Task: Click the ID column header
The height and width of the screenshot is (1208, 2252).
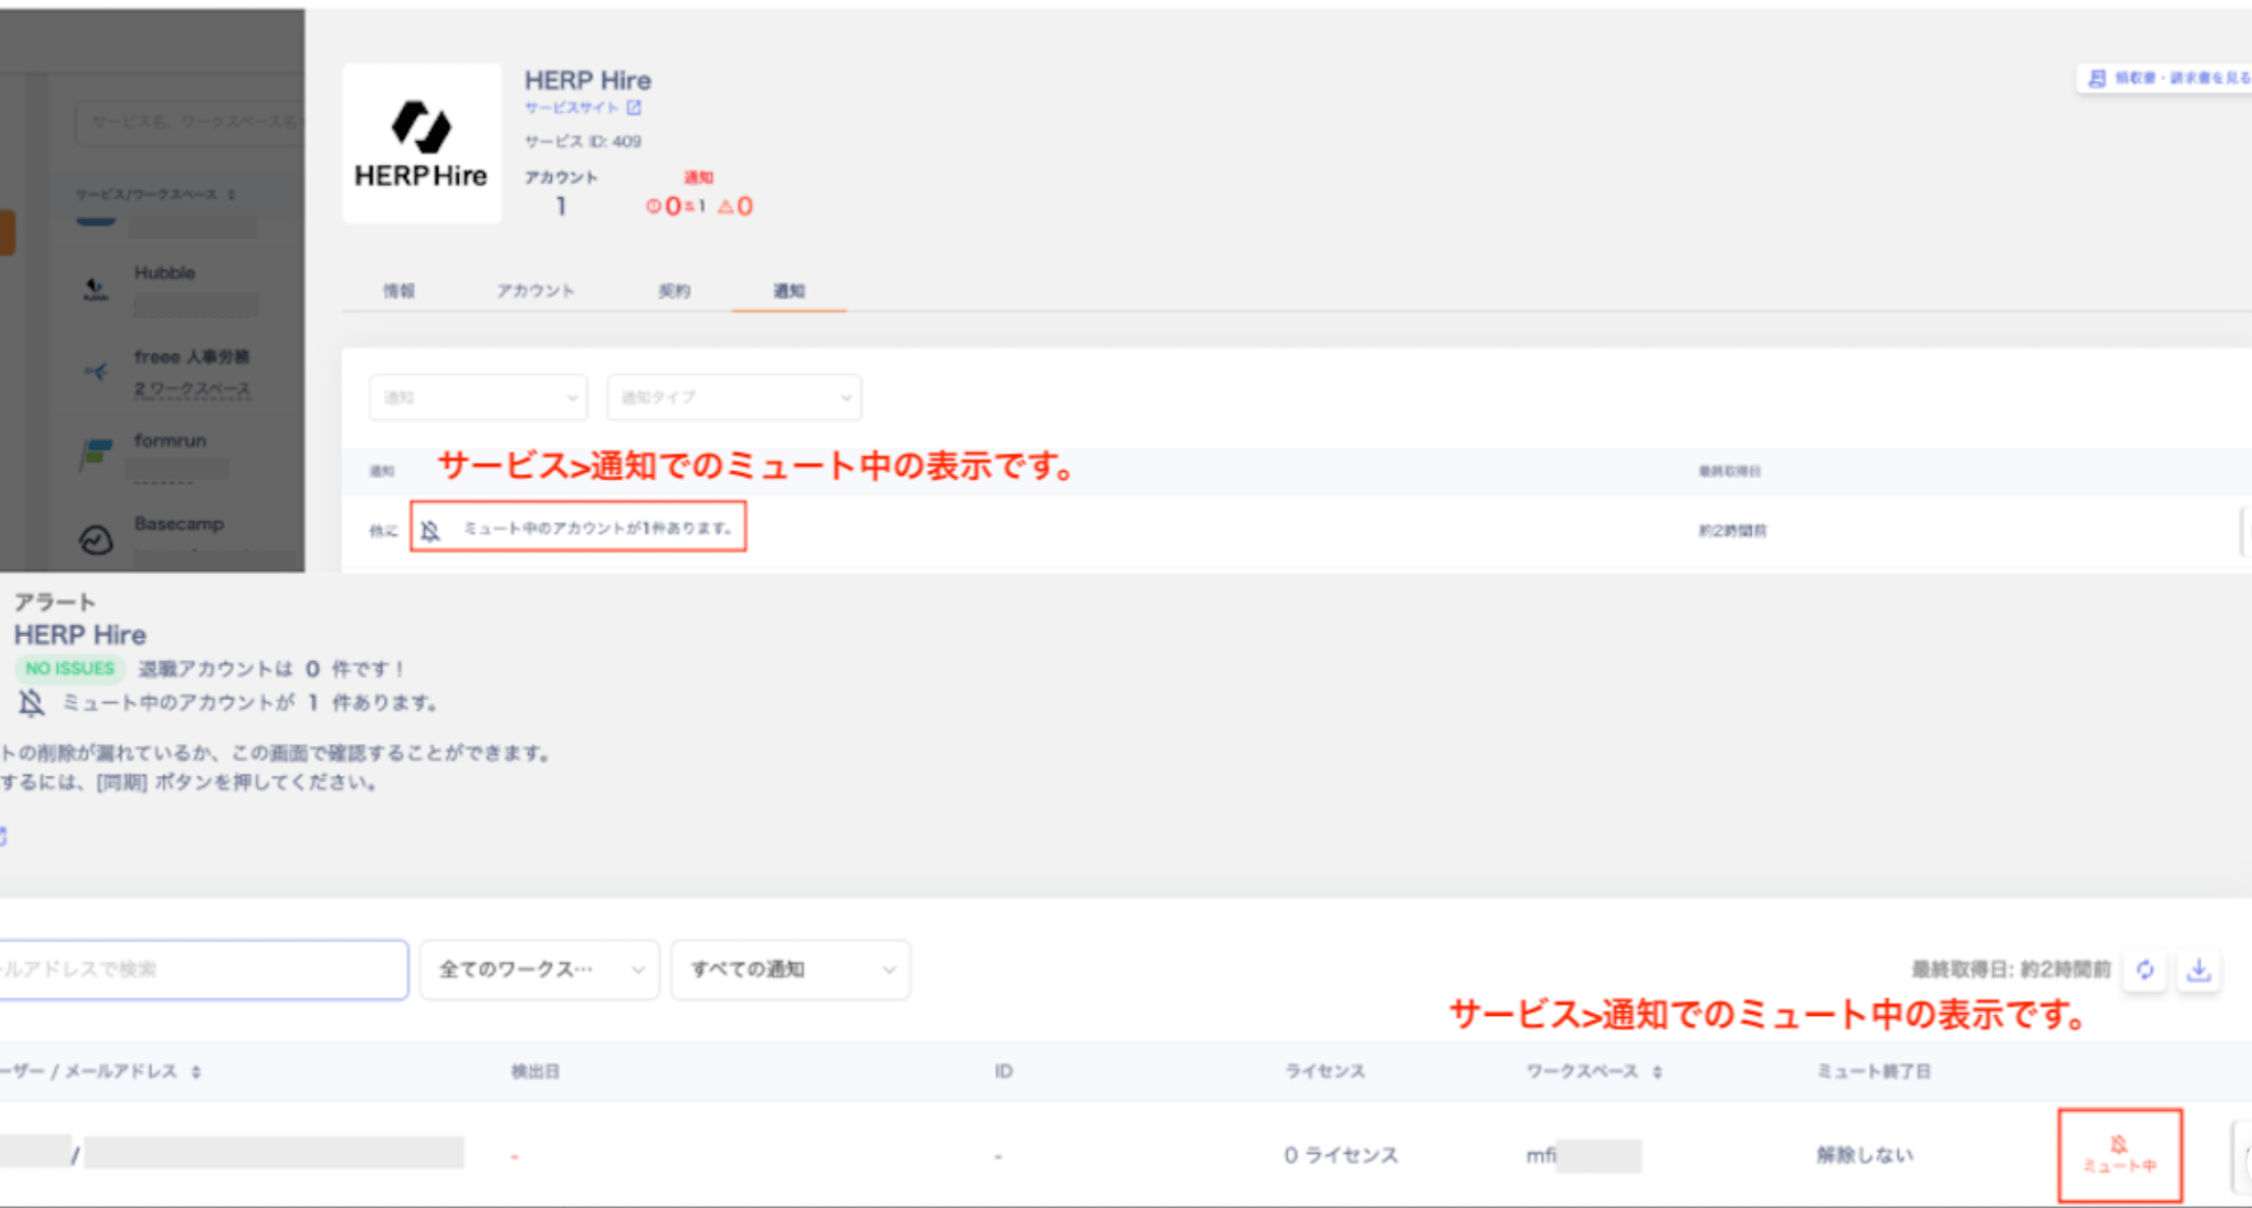Action: (1004, 1072)
